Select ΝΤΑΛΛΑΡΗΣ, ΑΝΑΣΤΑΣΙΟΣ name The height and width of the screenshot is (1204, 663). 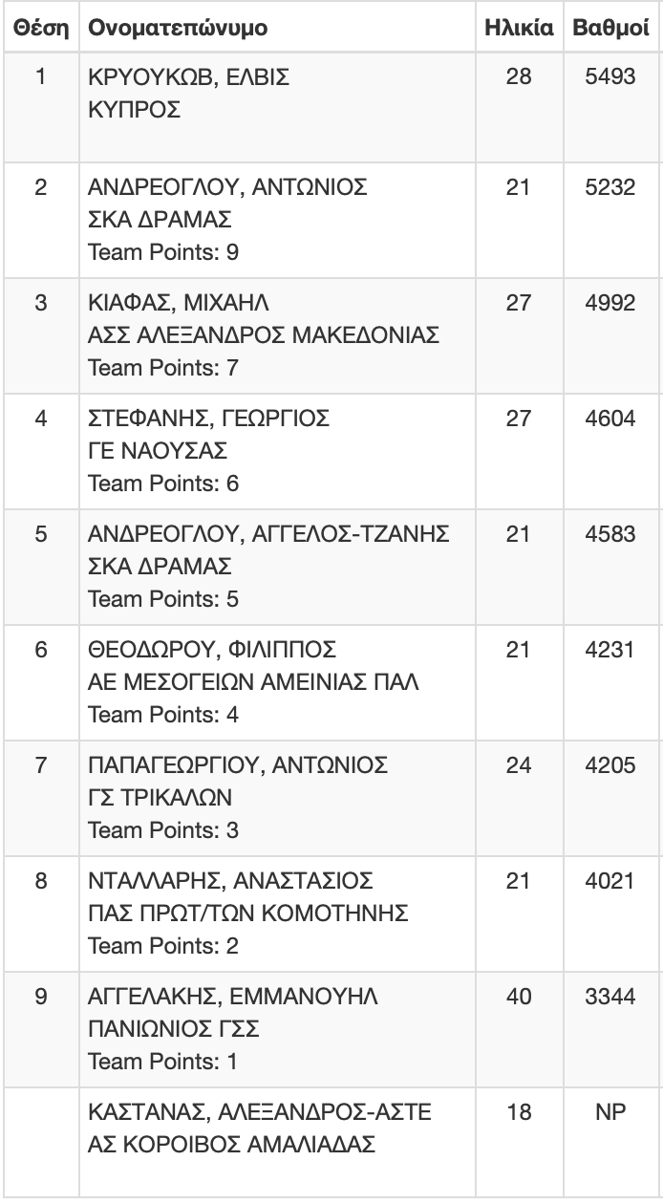pos(230,880)
